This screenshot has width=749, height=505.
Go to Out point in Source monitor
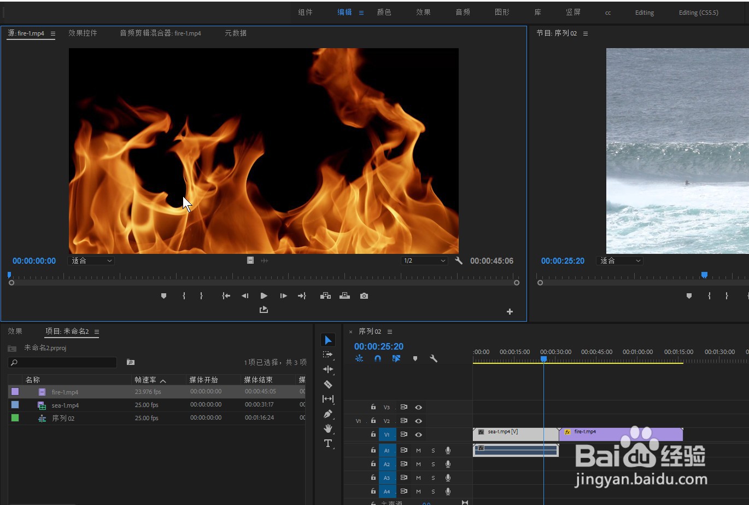[302, 296]
